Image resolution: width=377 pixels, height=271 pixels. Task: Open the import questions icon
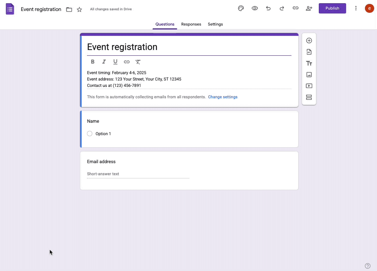pyautogui.click(x=309, y=52)
